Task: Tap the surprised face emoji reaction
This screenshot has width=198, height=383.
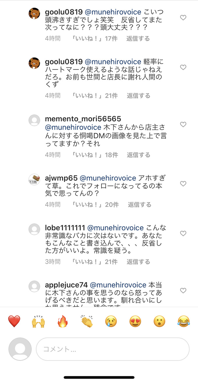Action: 159,321
